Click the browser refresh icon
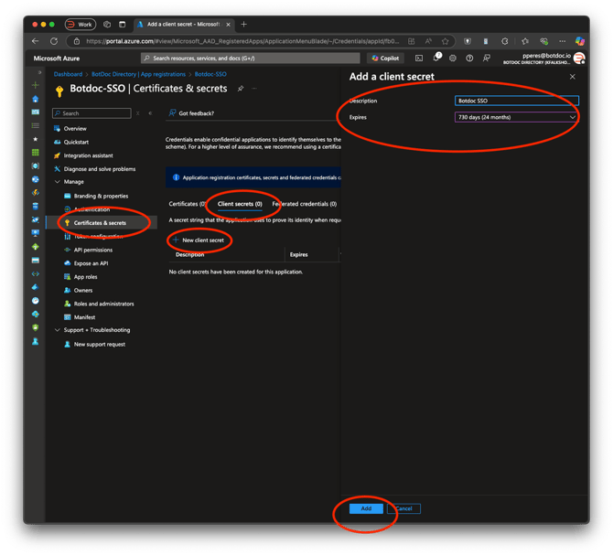The image size is (613, 555). click(x=54, y=41)
